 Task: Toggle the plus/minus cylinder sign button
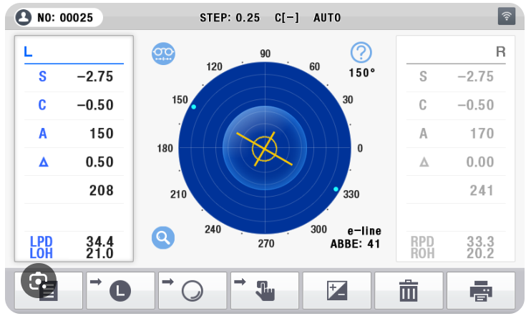point(337,290)
